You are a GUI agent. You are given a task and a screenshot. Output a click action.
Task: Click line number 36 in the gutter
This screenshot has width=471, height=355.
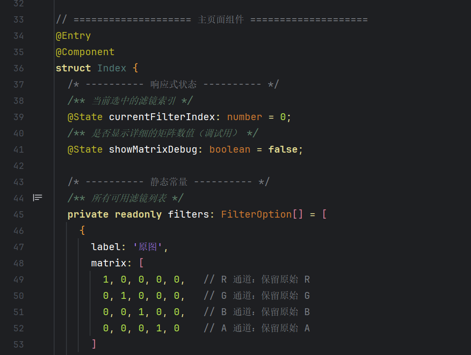coord(19,68)
